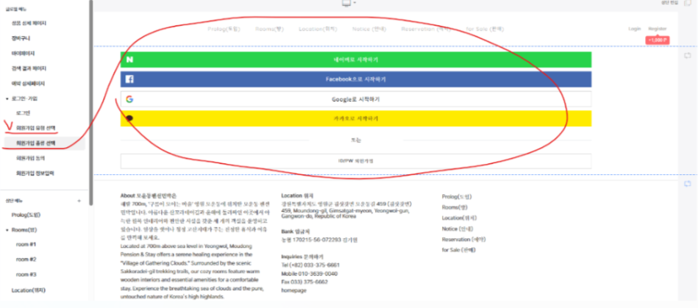Click the section icon right of header area
698x308 pixels.
687,55
